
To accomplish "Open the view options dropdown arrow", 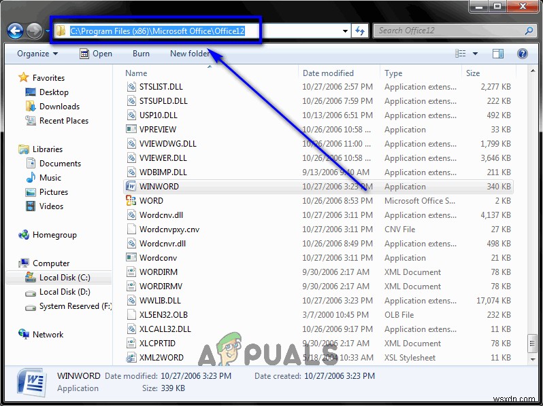I will [x=475, y=54].
